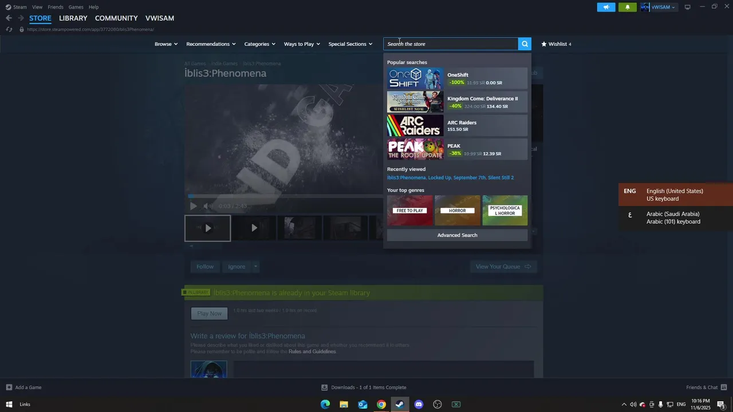The image size is (733, 412).
Task: Go to the LIBRARY tab
Action: coord(73,18)
